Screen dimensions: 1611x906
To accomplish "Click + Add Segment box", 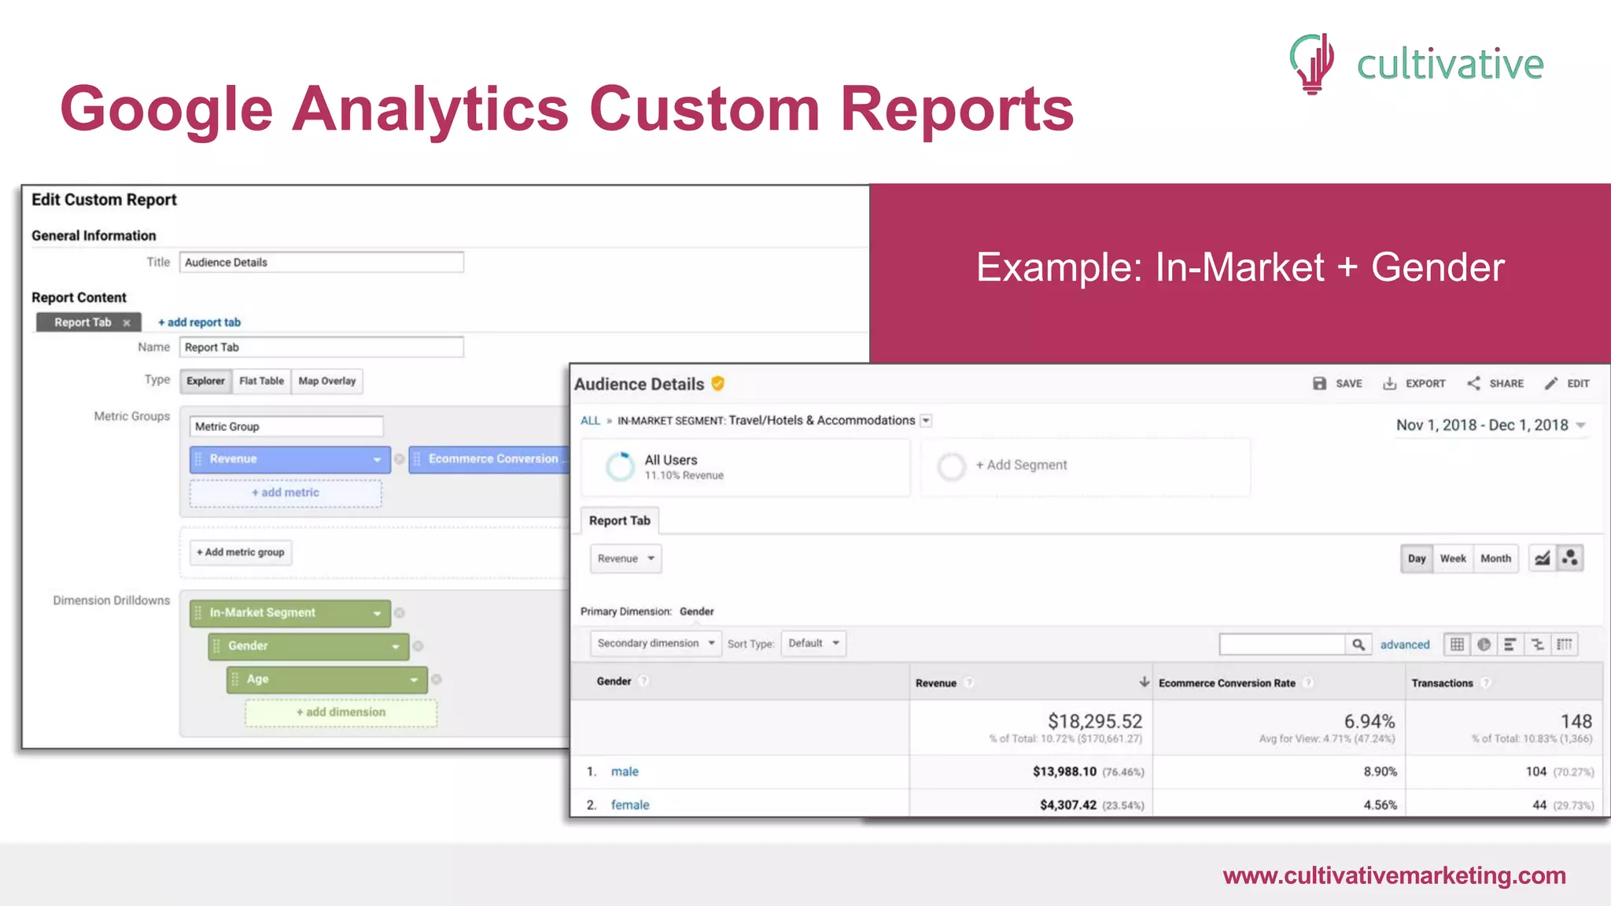I will (x=1086, y=466).
